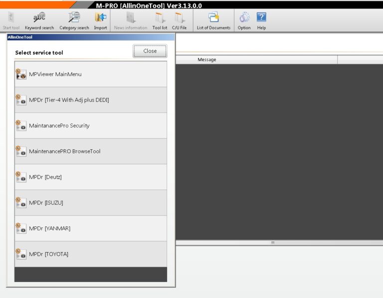This screenshot has width=383, height=298.
Task: Select "MPViewer MainMenu" text
Action: [x=55, y=74]
